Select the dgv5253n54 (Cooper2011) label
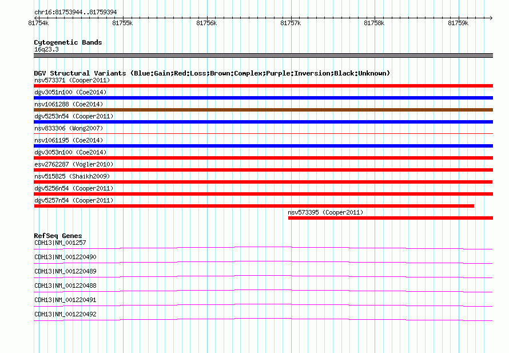509x353 pixels. tap(74, 116)
